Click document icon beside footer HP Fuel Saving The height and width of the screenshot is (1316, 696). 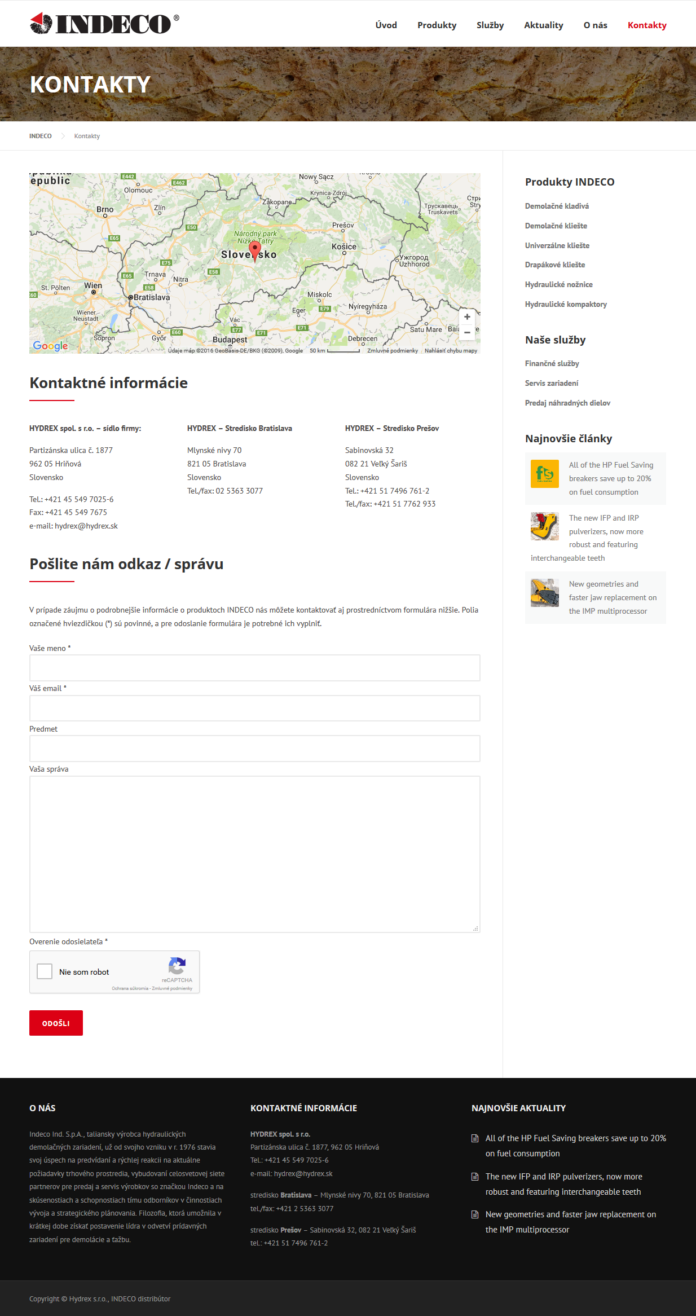tap(475, 1138)
